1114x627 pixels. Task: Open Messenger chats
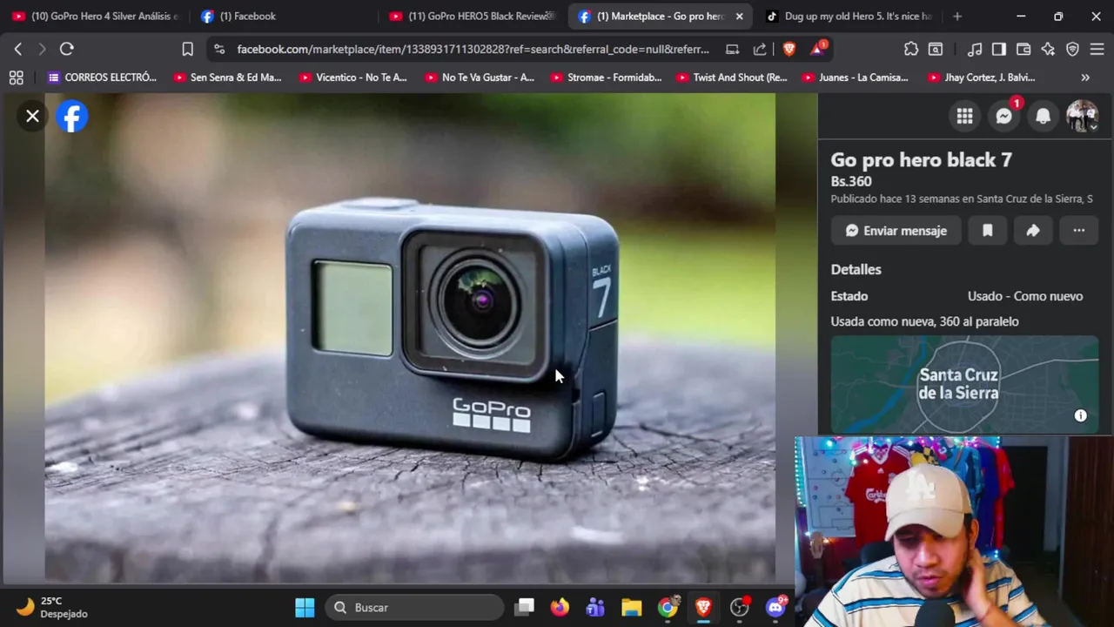click(1003, 116)
